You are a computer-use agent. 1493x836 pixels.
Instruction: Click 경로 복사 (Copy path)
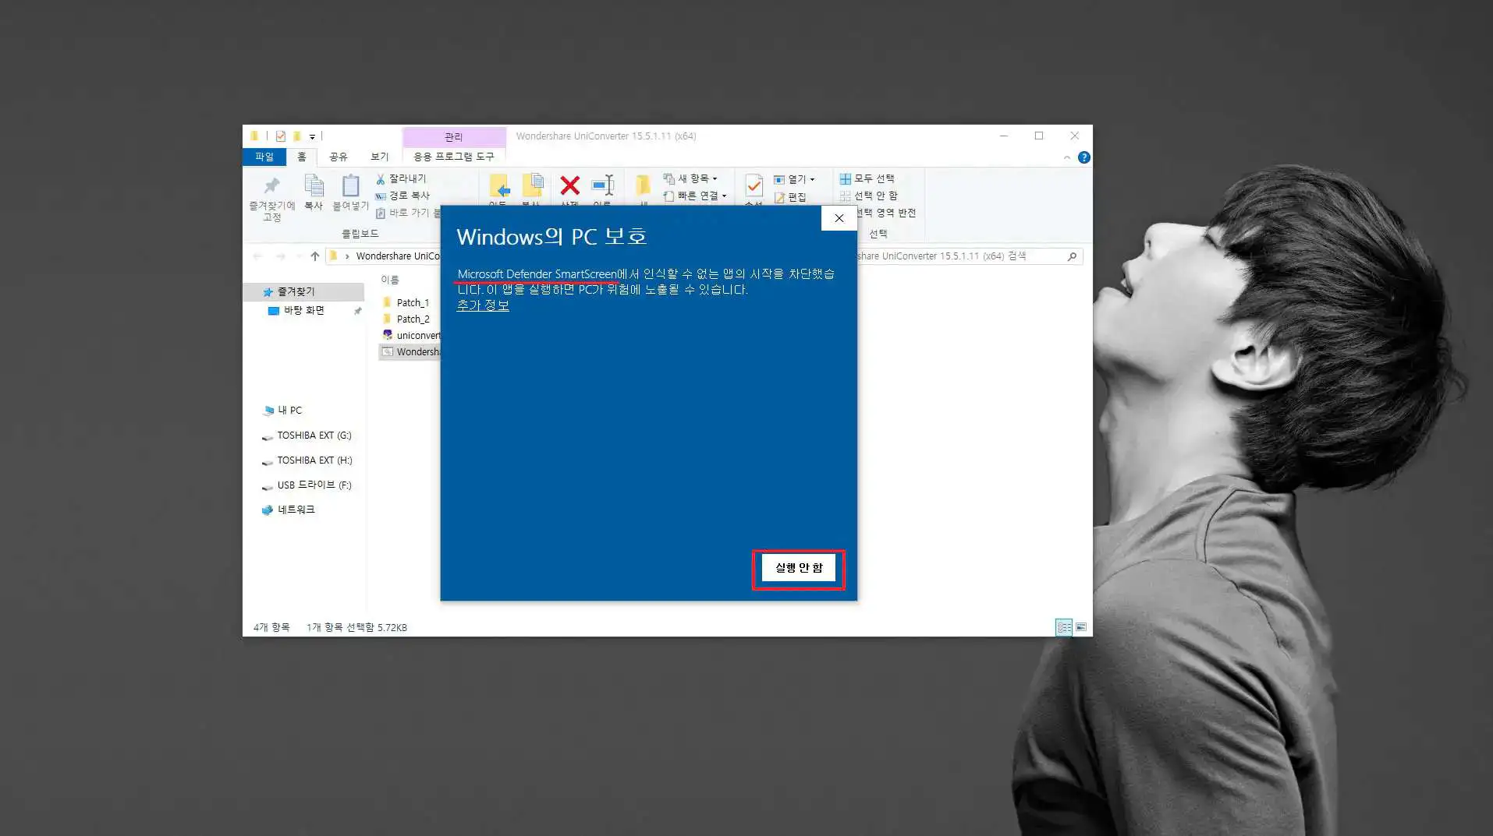(x=403, y=196)
